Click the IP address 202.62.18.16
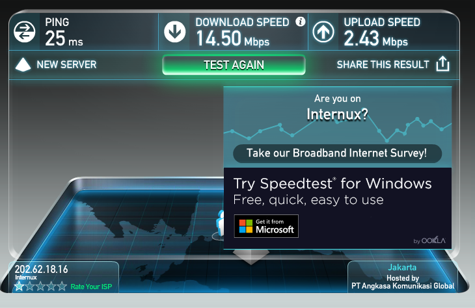Image resolution: width=475 pixels, height=308 pixels. [41, 269]
